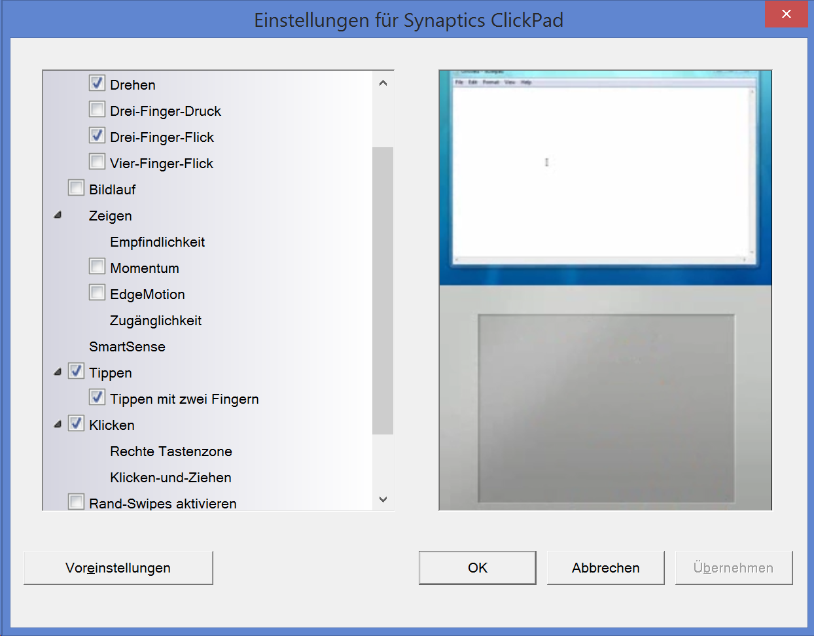Select the Zeigen label in tree
814x636 pixels.
coord(110,216)
